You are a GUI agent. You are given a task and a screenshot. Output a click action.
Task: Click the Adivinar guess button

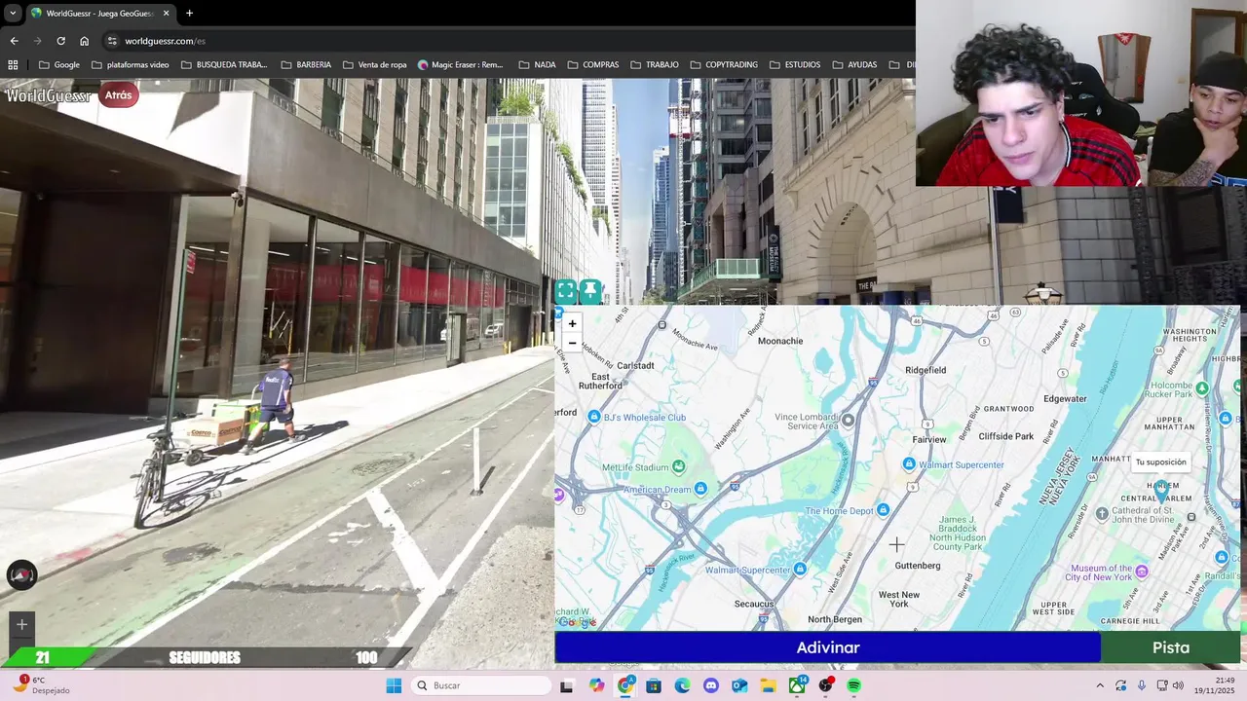827,647
